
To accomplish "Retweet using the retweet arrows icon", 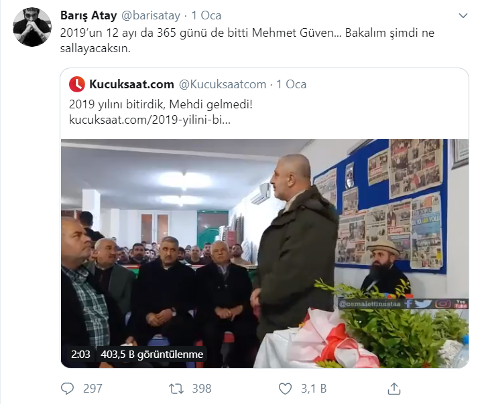I will pyautogui.click(x=176, y=389).
